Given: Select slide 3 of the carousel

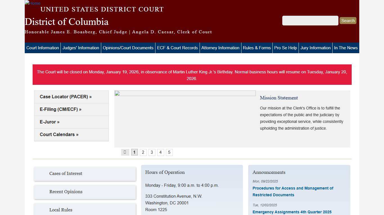Looking at the screenshot, I should pos(152,152).
